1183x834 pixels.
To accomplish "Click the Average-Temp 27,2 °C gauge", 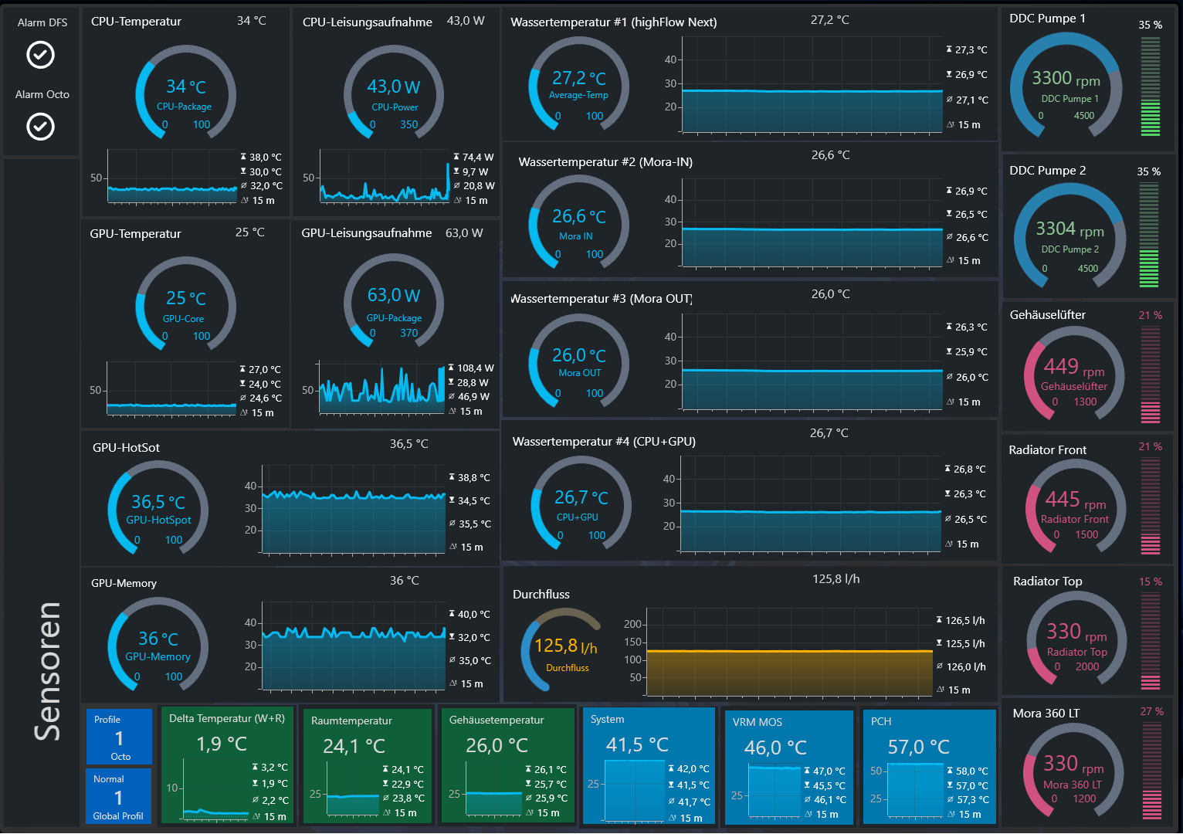I will click(x=579, y=85).
